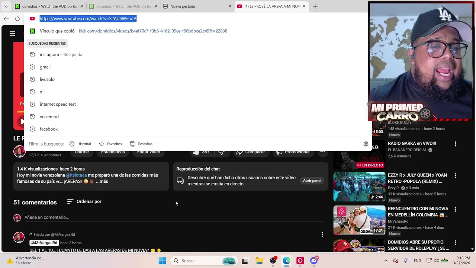
Task: Open EL BANANERO OFICIAL channel name
Action: click(x=407, y=150)
